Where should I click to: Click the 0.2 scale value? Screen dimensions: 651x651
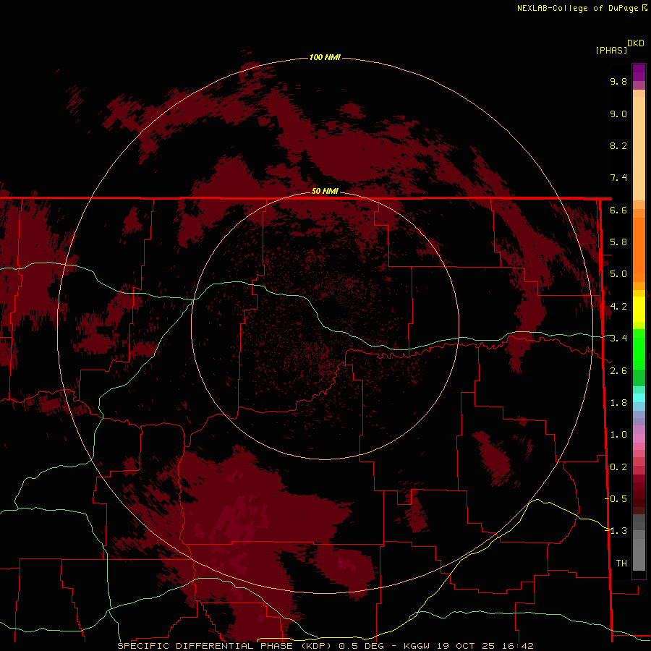point(618,467)
